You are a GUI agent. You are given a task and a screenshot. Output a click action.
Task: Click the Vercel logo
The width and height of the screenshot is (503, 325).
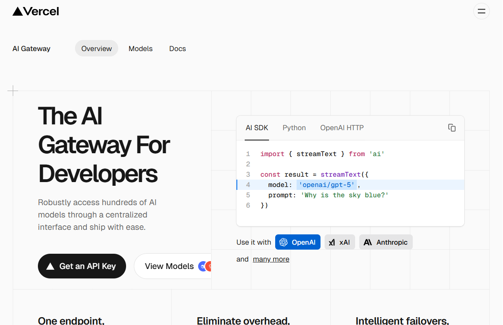click(x=36, y=12)
